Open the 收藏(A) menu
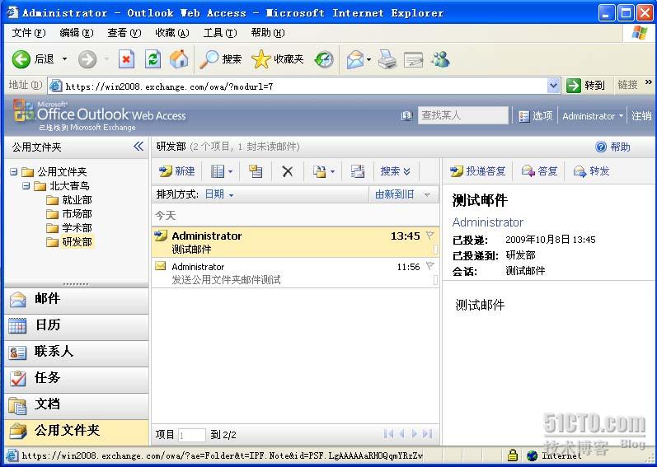 (172, 33)
